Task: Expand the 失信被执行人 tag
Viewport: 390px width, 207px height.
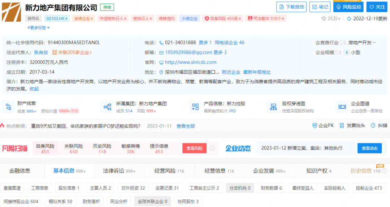Action: pyautogui.click(x=113, y=18)
